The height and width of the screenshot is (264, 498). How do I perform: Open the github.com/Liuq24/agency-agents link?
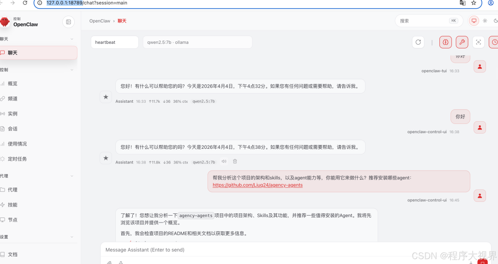point(258,185)
